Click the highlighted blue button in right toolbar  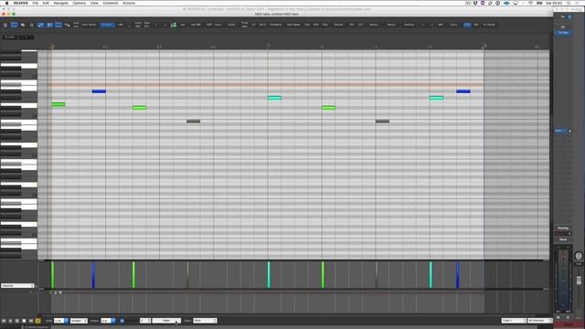click(x=467, y=25)
